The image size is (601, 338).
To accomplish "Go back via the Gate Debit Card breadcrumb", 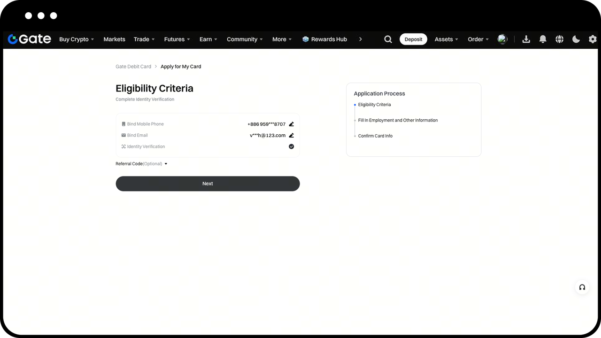I will (133, 66).
